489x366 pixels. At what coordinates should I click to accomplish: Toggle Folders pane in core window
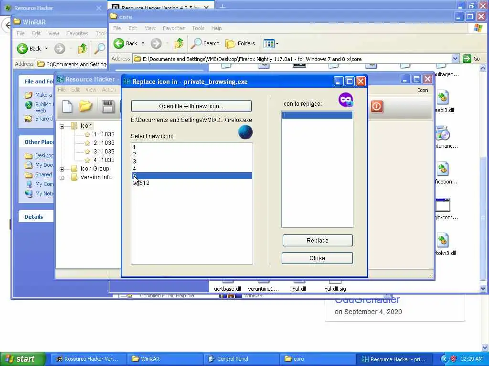click(240, 43)
